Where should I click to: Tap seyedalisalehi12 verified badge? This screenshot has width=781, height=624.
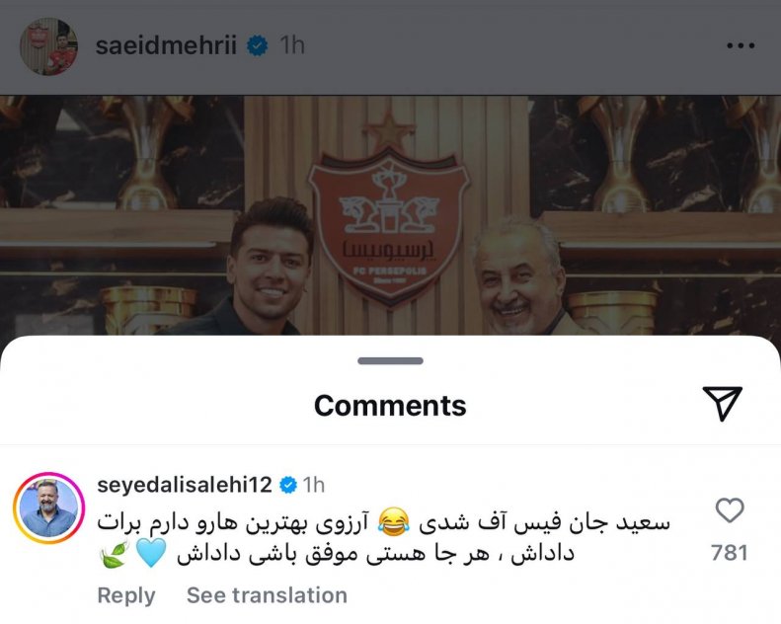288,485
